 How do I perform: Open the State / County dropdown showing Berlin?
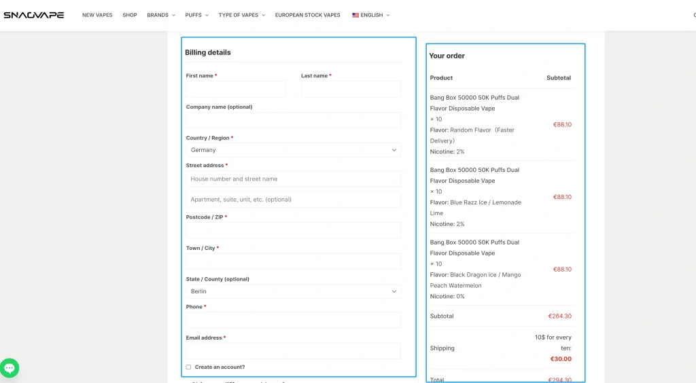click(294, 291)
